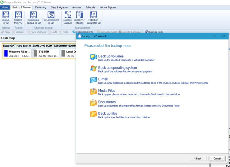
Task: Select Media Files backup mode
Action: 135,92
